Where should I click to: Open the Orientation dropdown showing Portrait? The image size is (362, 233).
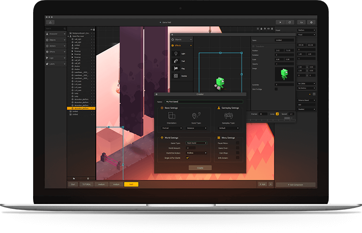[172, 128]
